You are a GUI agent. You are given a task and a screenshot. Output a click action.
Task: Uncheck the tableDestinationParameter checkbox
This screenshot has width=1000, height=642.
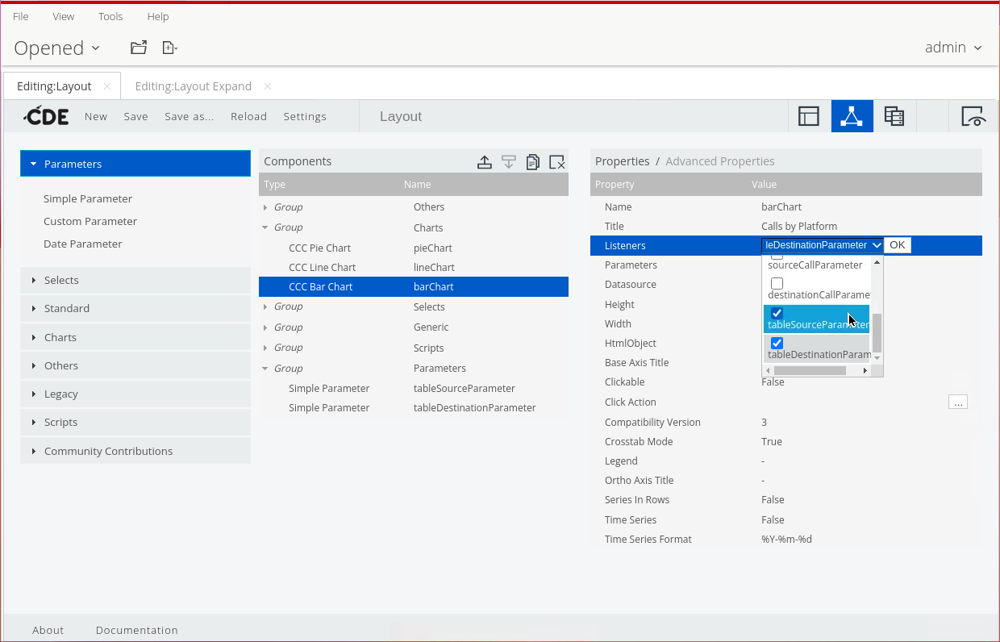(777, 344)
